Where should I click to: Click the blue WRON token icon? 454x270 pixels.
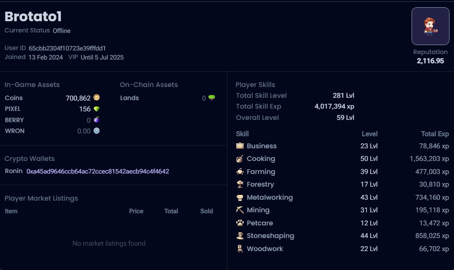(x=97, y=131)
